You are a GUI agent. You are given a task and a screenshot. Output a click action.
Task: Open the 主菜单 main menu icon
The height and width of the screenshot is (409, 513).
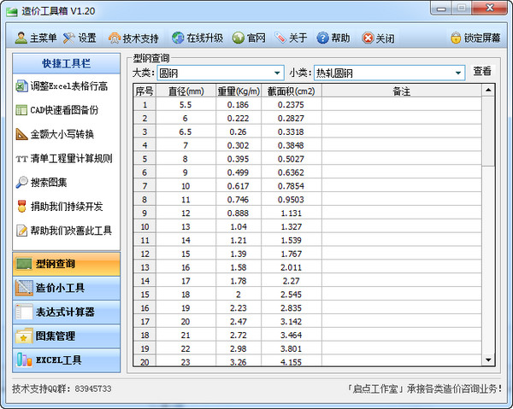(x=21, y=38)
